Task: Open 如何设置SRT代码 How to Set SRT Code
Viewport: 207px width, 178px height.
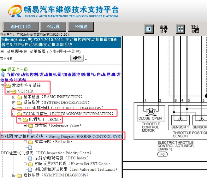Action: 73,164
